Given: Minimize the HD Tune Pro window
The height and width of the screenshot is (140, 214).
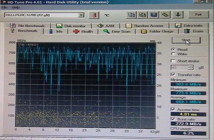Looking at the screenshot, I should point(196,1).
